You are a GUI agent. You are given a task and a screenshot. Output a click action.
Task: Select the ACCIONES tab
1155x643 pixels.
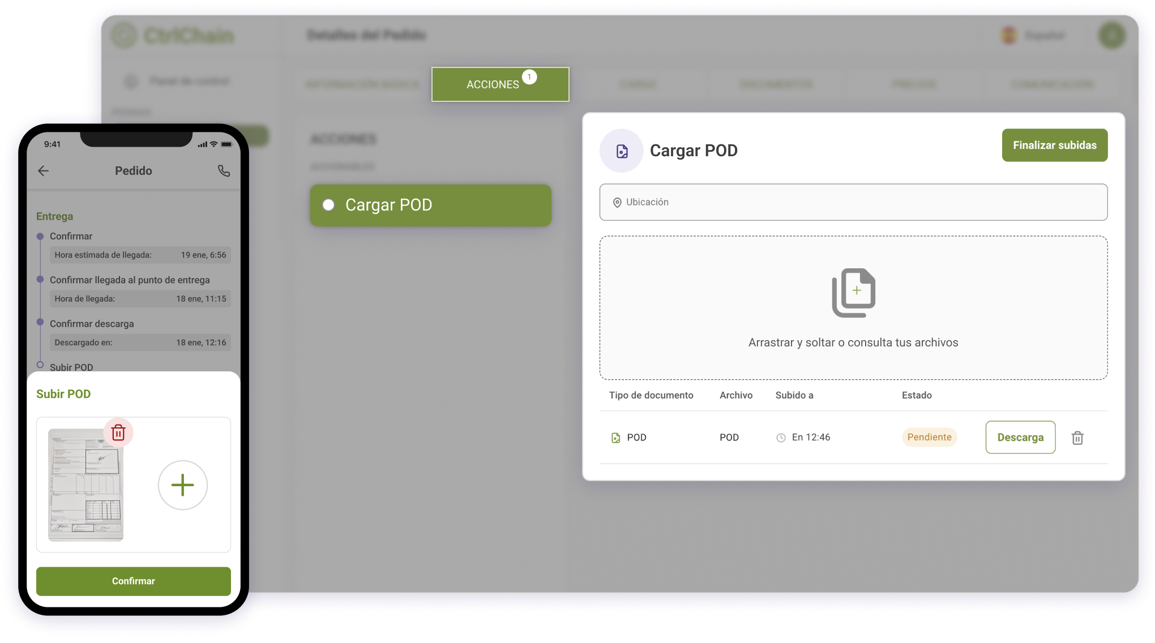(x=499, y=84)
